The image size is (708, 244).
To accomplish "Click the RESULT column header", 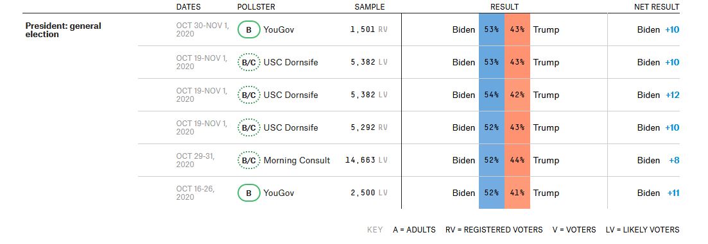I will [505, 7].
